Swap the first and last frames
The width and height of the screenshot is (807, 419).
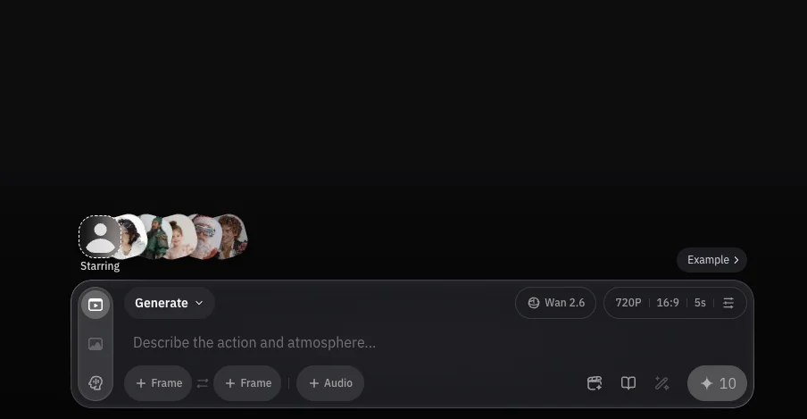pos(203,383)
